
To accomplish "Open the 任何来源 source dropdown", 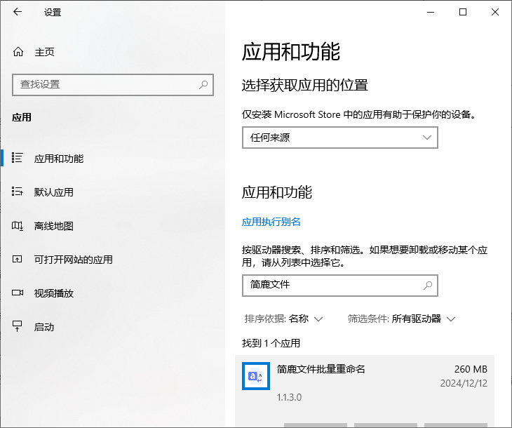I will [x=340, y=138].
